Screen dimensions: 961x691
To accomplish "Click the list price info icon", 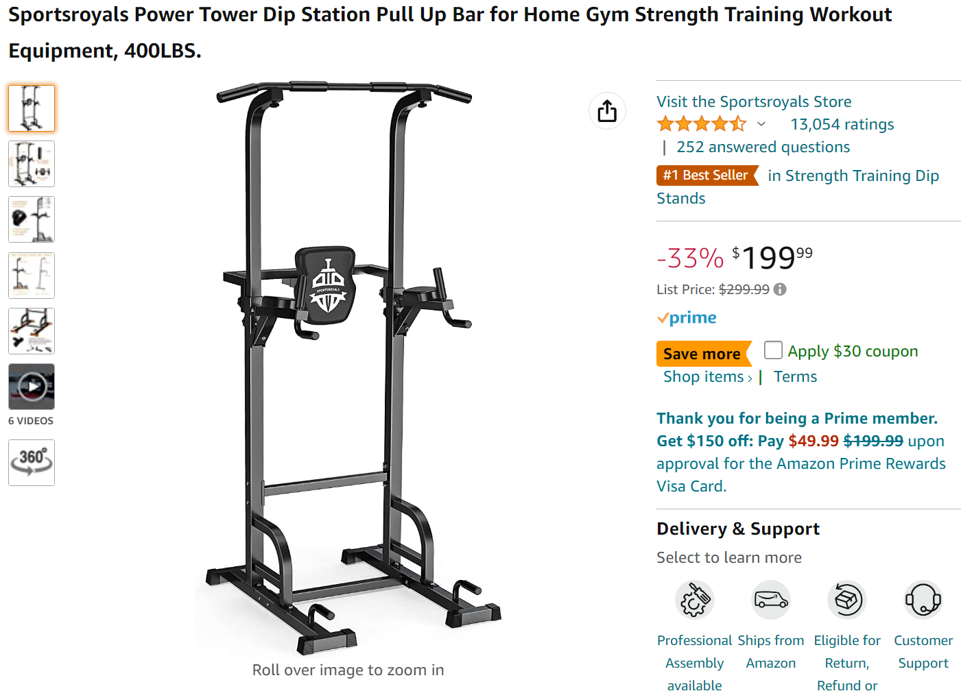I will point(780,289).
